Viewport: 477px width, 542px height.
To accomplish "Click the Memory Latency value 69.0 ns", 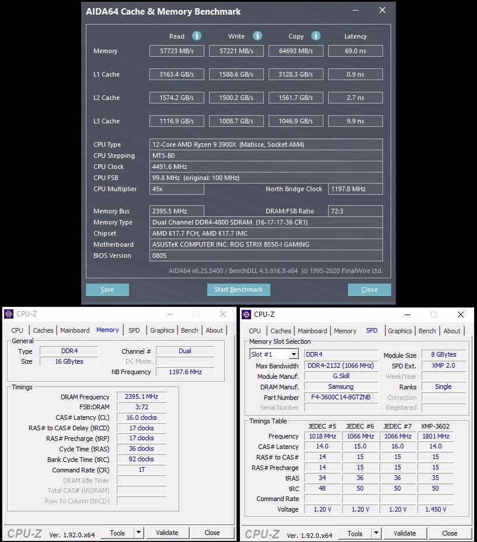I will (356, 51).
